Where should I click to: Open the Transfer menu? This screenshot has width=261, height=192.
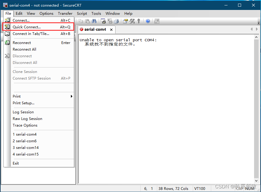point(65,14)
